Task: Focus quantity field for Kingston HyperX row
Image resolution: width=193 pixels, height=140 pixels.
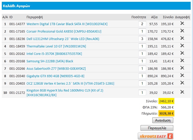Action: tap(142, 93)
